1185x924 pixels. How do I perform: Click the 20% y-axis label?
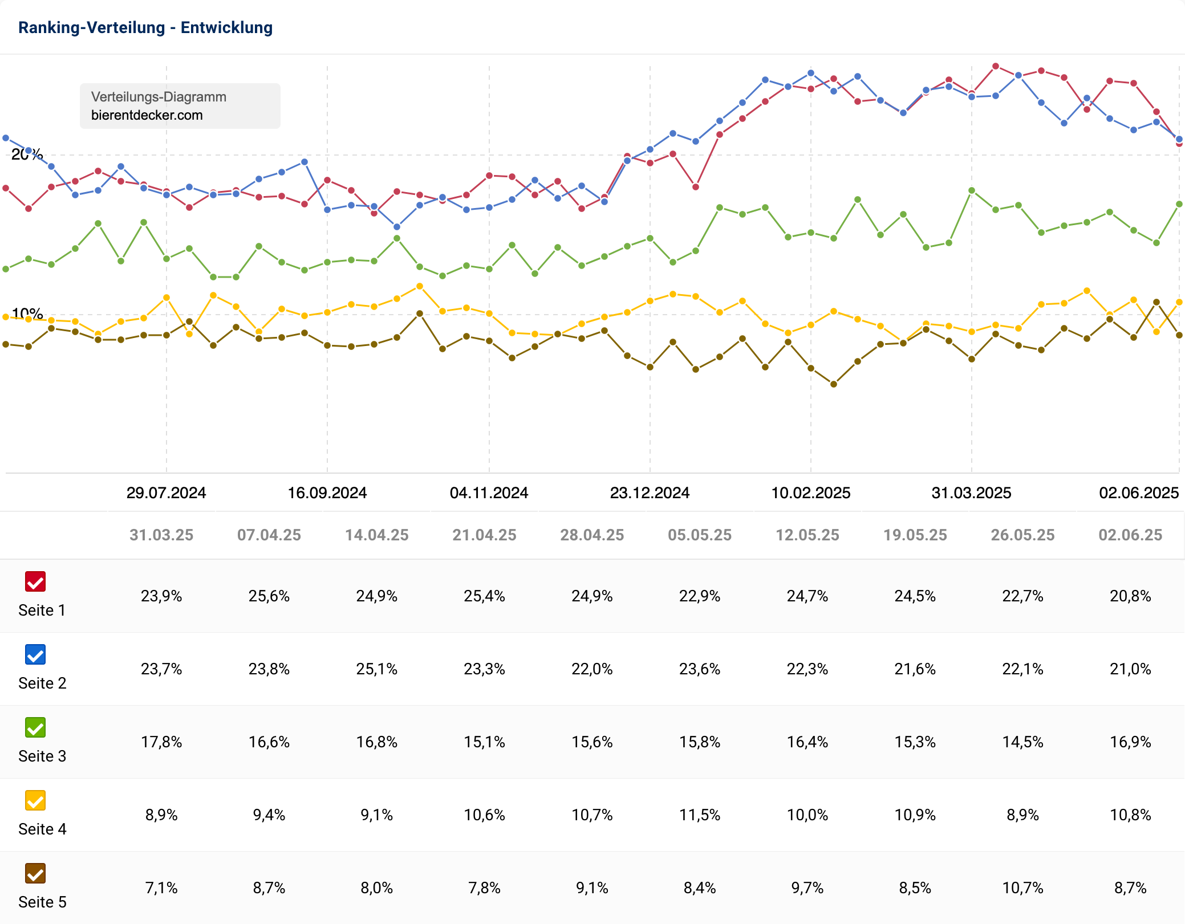tap(27, 154)
